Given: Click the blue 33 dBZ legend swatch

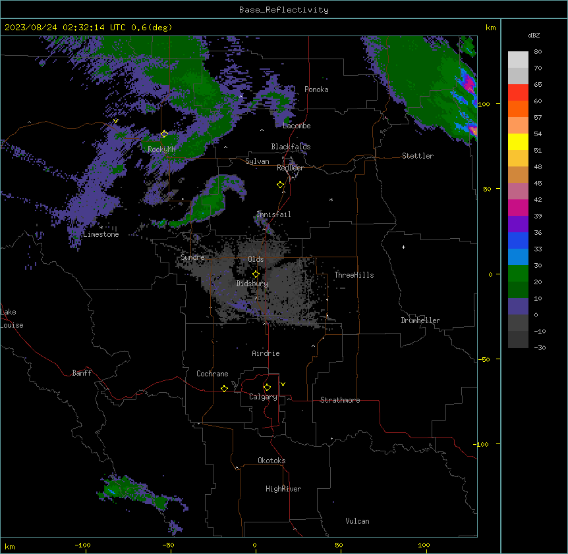Looking at the screenshot, I should [518, 240].
